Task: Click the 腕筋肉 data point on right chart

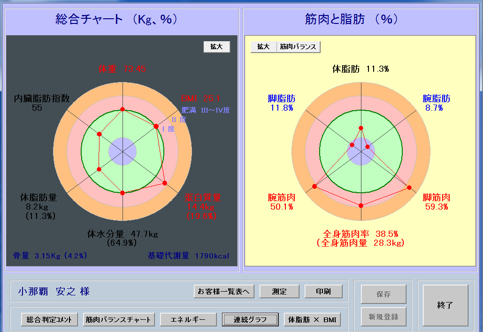Action: 314,187
